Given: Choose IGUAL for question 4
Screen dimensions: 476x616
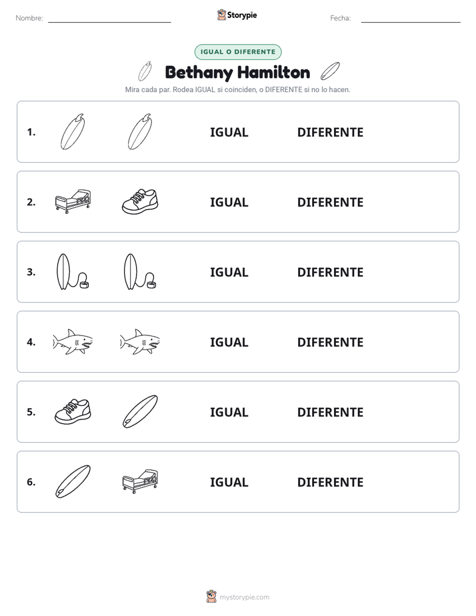Looking at the screenshot, I should click(x=229, y=342).
